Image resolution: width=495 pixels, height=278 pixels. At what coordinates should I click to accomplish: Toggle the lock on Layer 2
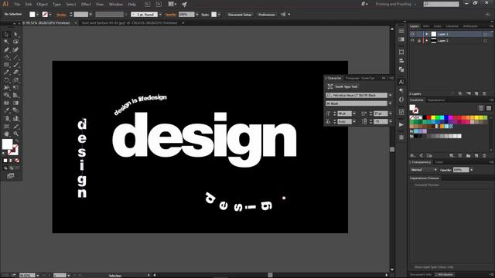(x=419, y=41)
